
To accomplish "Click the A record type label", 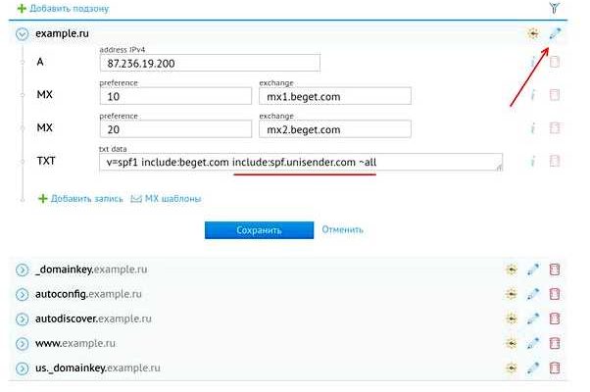I will (40, 62).
